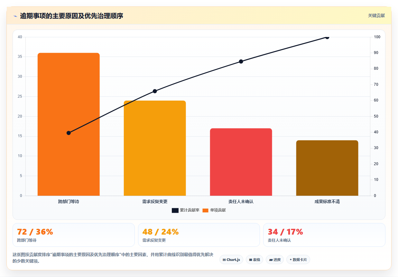Click the 表格 tag icon

[x=250, y=260]
